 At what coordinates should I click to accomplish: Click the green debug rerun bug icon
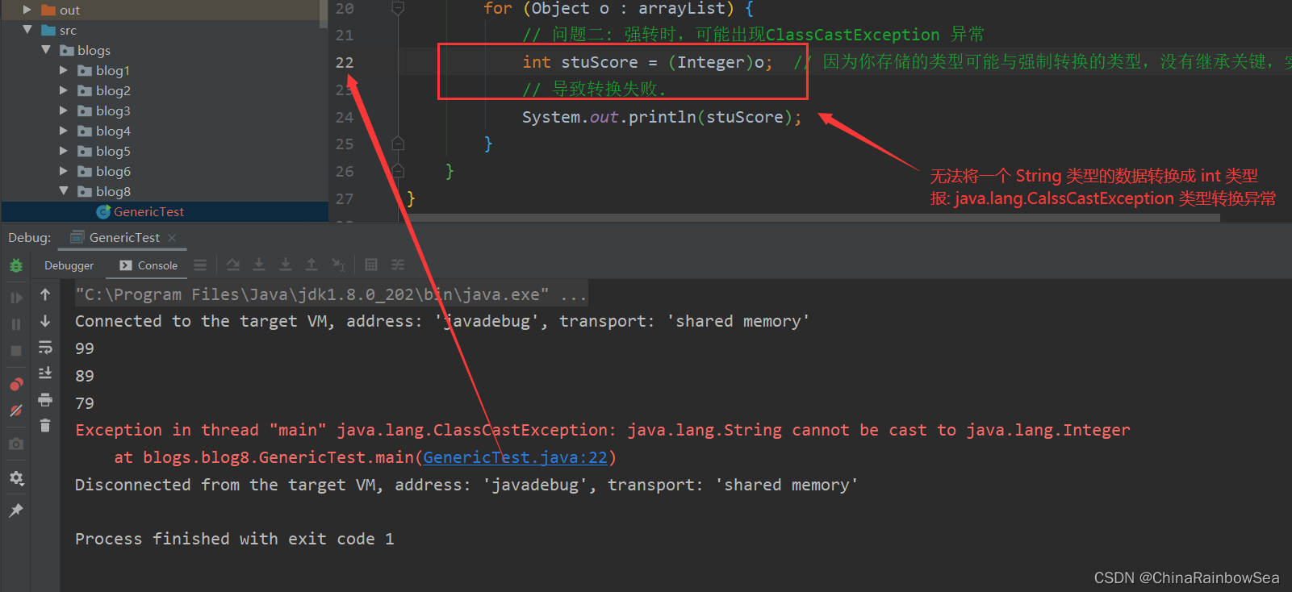[16, 265]
